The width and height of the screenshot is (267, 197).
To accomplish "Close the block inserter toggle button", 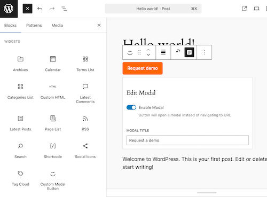I will click(27, 9).
